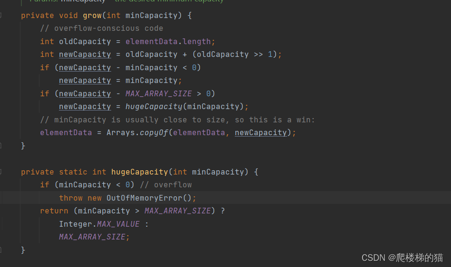Click elementData on the left side of '= Arrays.copyOf'
The image size is (451, 267).
click(66, 133)
